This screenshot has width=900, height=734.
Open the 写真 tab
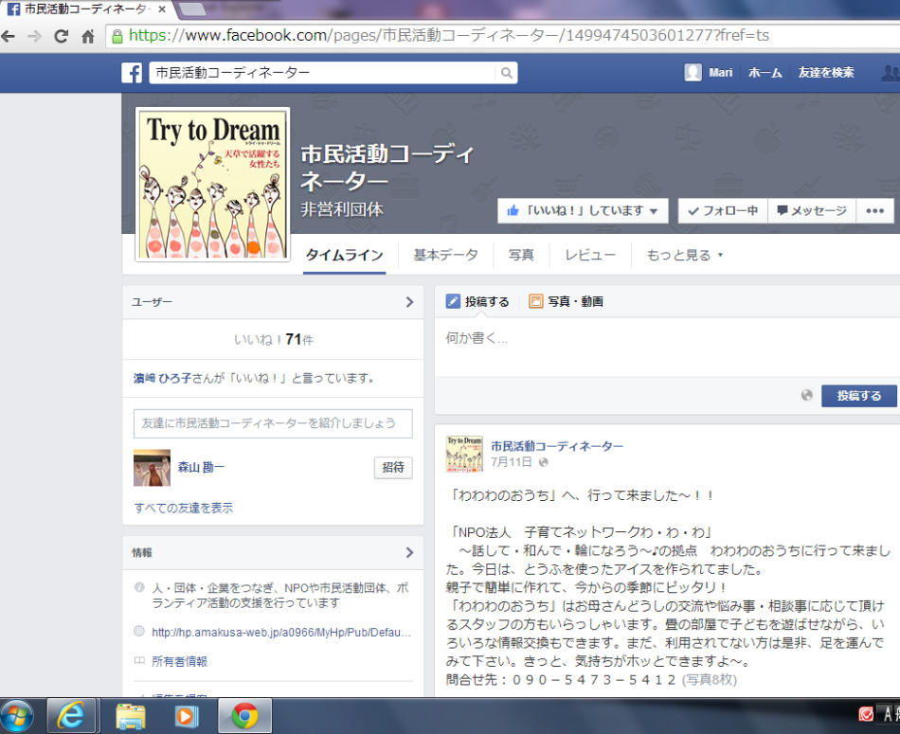pos(521,255)
